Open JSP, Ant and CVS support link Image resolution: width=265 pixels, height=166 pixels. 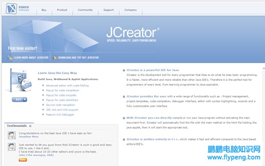(62, 110)
